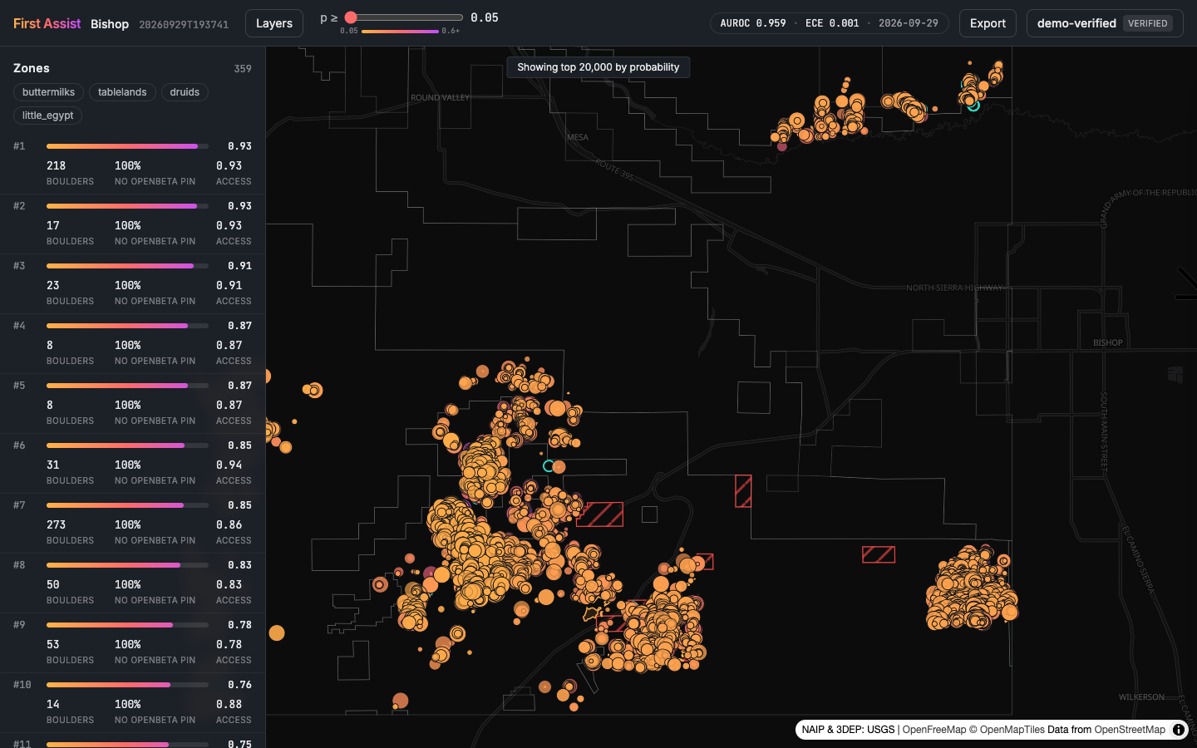Click the OpenFreeMap attribution link
Screen dimensions: 1197x748
point(934,730)
